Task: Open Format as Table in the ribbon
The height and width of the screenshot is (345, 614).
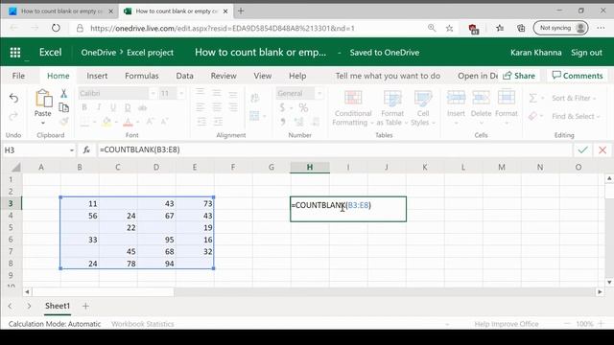Action: tap(392, 108)
